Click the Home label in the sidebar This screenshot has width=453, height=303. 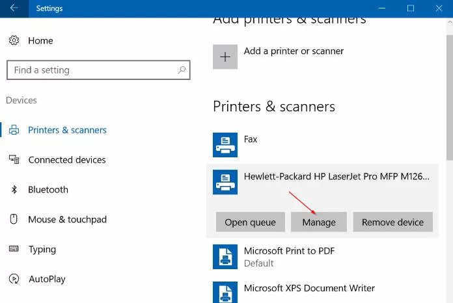tap(40, 41)
